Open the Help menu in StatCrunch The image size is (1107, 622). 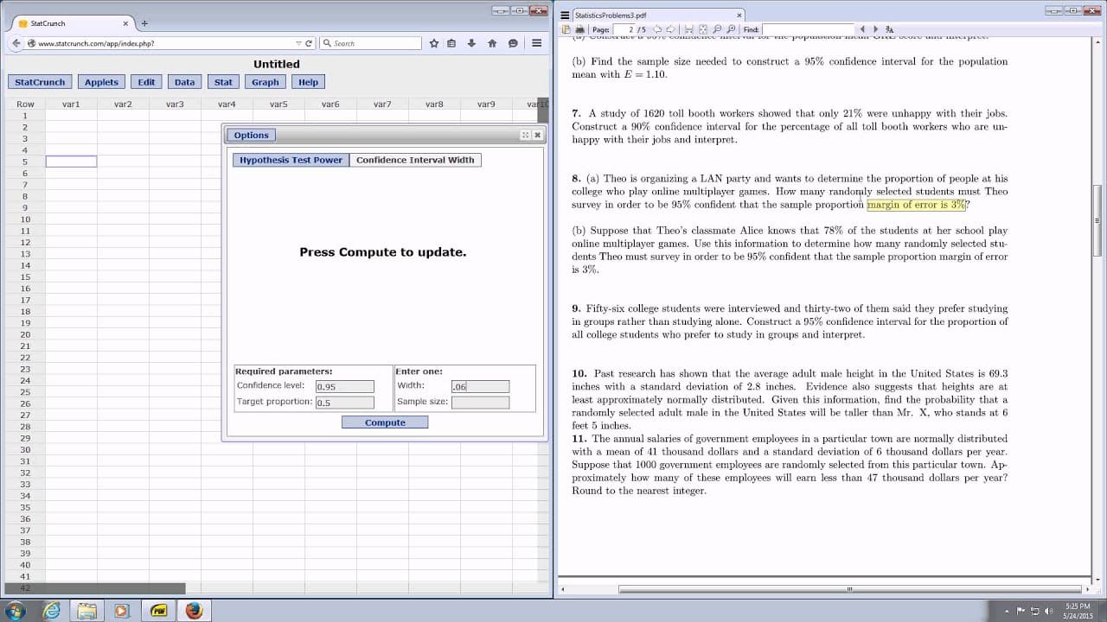[x=309, y=82]
